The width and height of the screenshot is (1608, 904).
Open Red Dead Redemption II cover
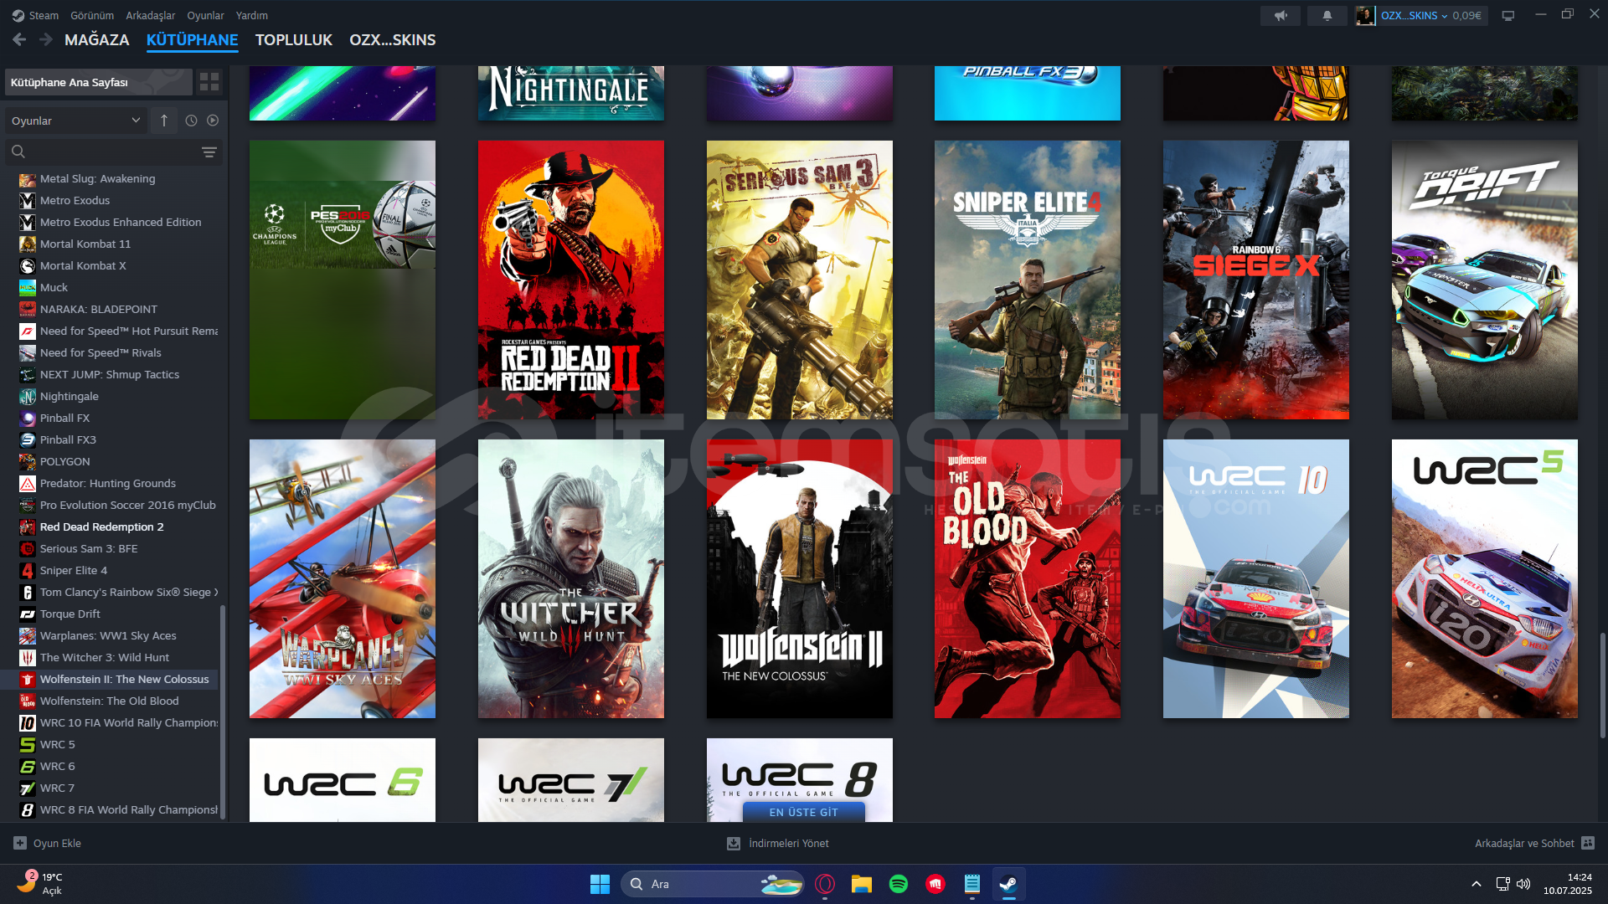(x=571, y=280)
